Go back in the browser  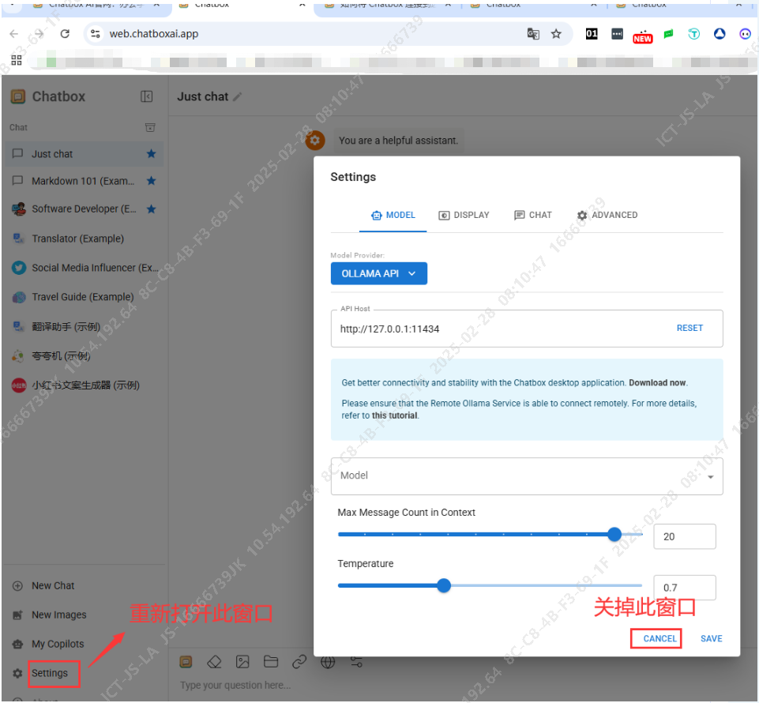click(x=14, y=34)
